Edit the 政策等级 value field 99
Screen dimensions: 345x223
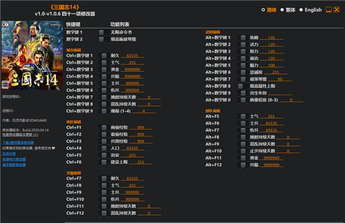279,79
